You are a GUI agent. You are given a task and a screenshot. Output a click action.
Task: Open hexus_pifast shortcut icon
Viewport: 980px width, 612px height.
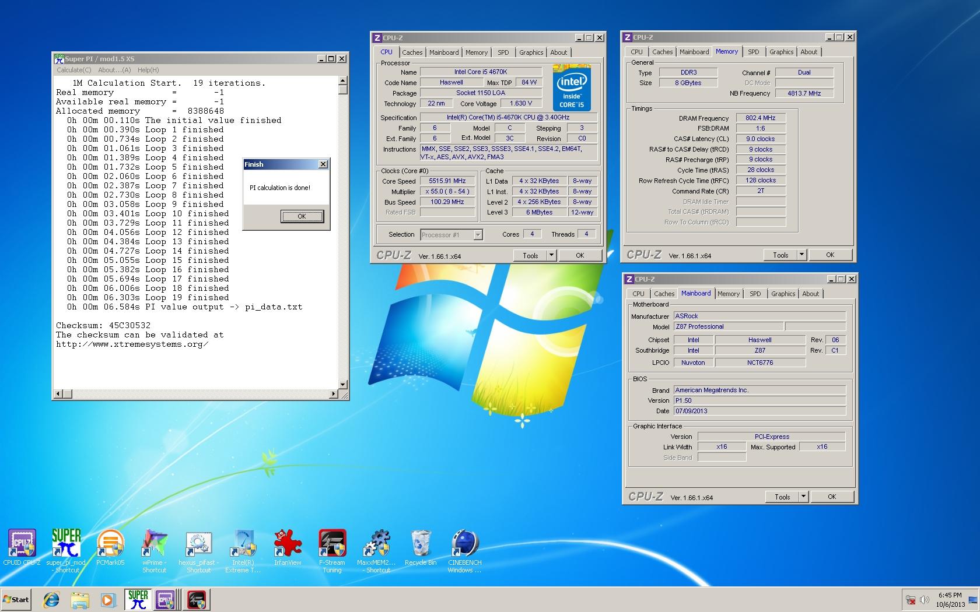[x=199, y=550]
